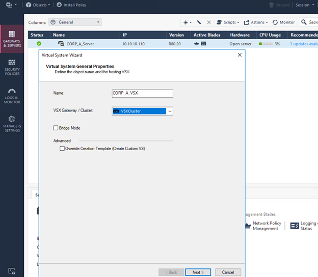Viewport: 318px width, 277px height.
Task: Go to Gateways & Servers view
Action: click(x=12, y=39)
